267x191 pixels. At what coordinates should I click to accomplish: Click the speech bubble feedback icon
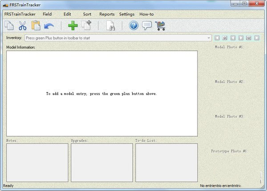point(147,26)
